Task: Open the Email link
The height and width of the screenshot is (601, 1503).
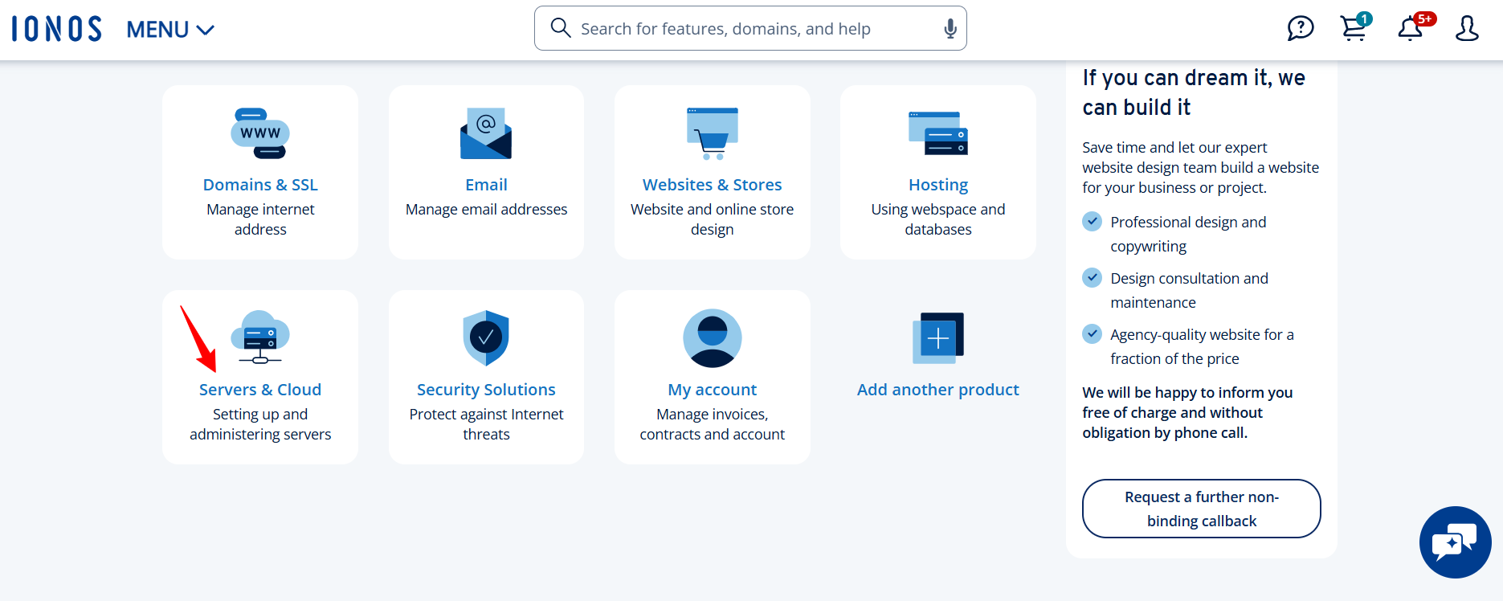Action: pos(486,185)
